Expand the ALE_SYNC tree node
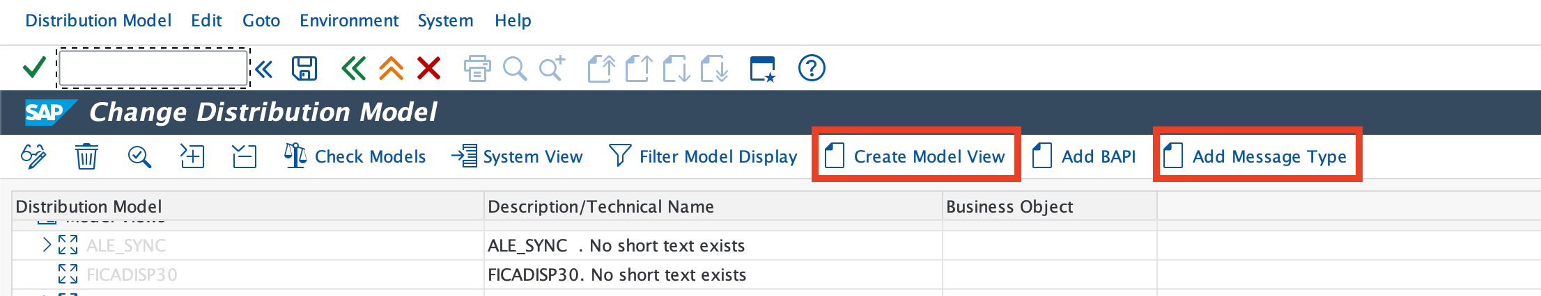This screenshot has width=1541, height=296. [x=47, y=245]
